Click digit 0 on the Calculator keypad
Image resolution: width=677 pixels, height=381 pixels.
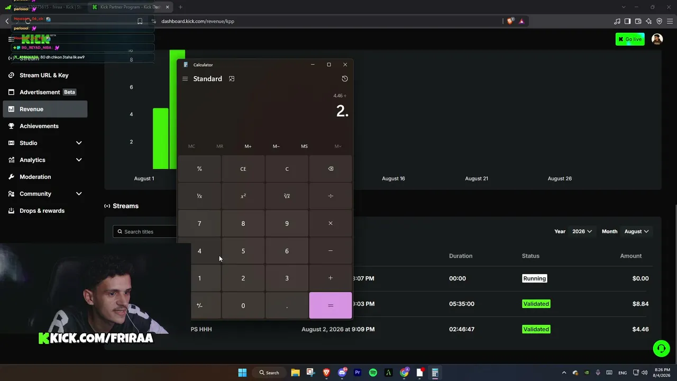click(243, 305)
